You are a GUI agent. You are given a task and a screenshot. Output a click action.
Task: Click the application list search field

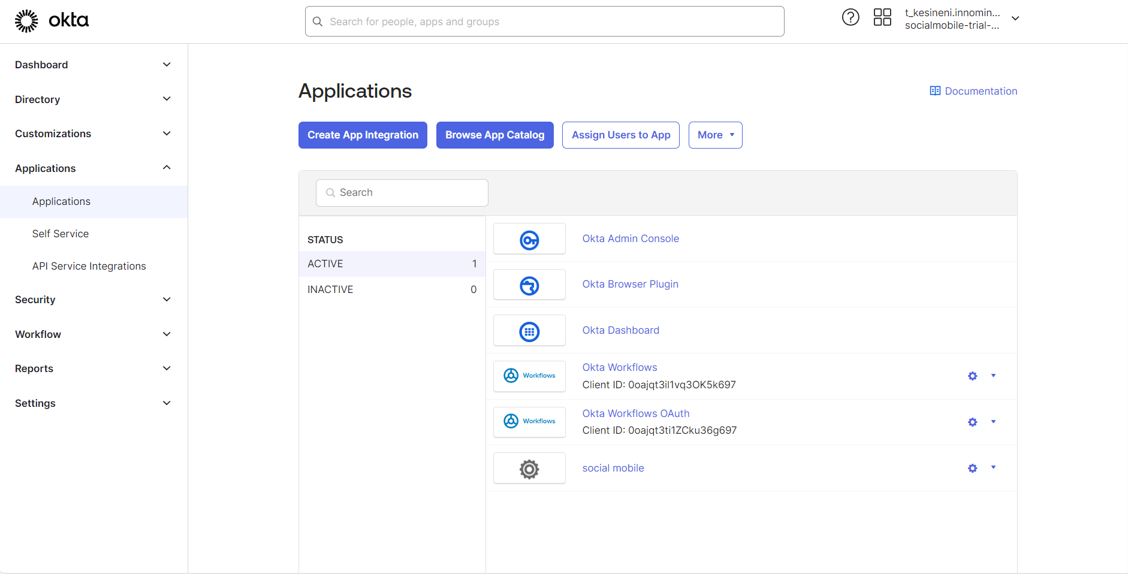(402, 192)
